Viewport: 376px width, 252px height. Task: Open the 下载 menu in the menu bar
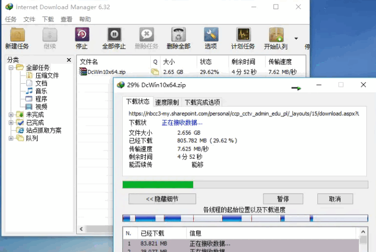click(x=48, y=19)
